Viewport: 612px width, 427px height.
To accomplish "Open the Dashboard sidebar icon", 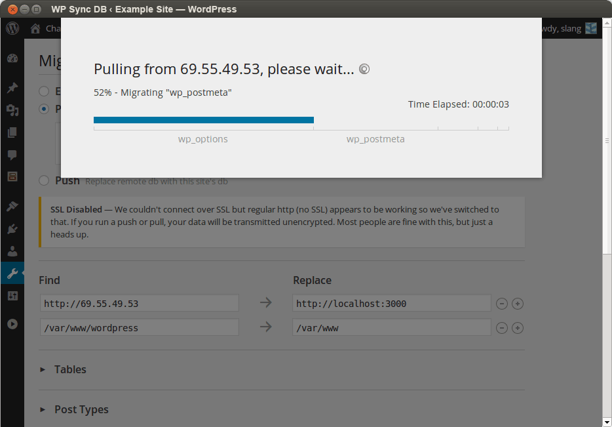I will pyautogui.click(x=12, y=58).
